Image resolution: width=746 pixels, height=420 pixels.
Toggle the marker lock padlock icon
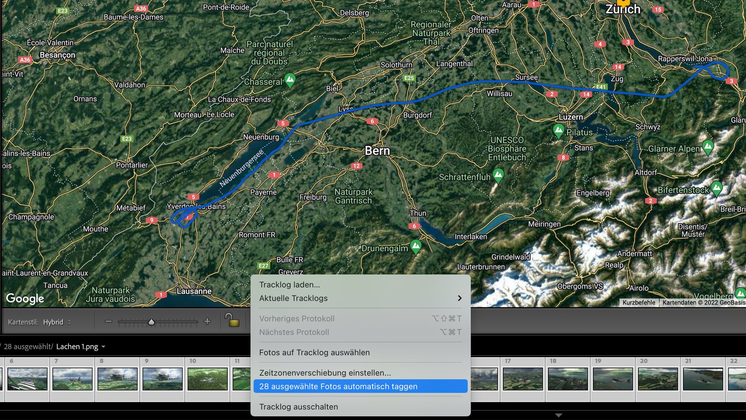tap(232, 321)
